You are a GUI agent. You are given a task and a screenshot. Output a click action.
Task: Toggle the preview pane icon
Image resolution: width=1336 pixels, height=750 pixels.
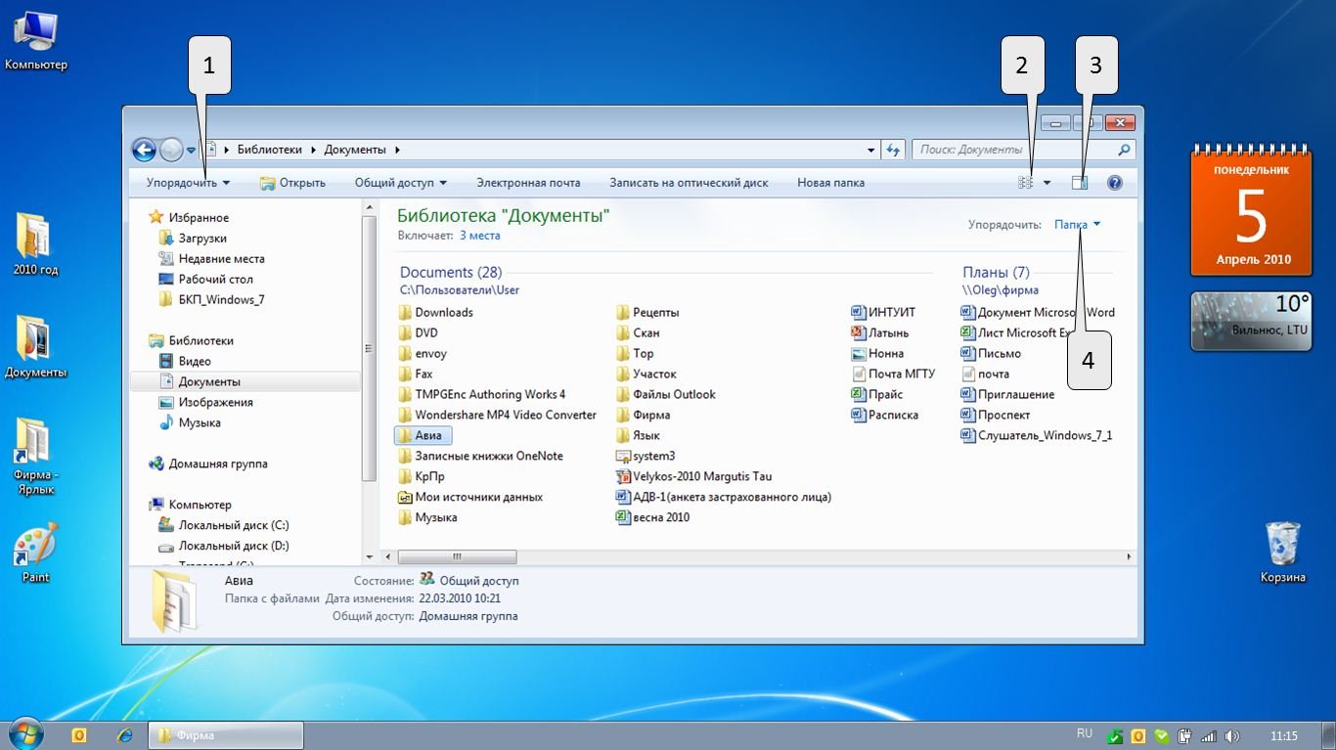tap(1080, 183)
